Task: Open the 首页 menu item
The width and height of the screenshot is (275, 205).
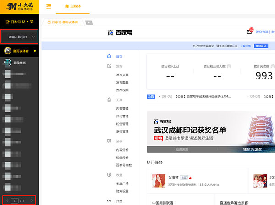Action: [x=119, y=57]
